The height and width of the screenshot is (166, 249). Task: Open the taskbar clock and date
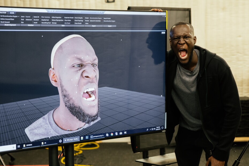[x=158, y=128]
